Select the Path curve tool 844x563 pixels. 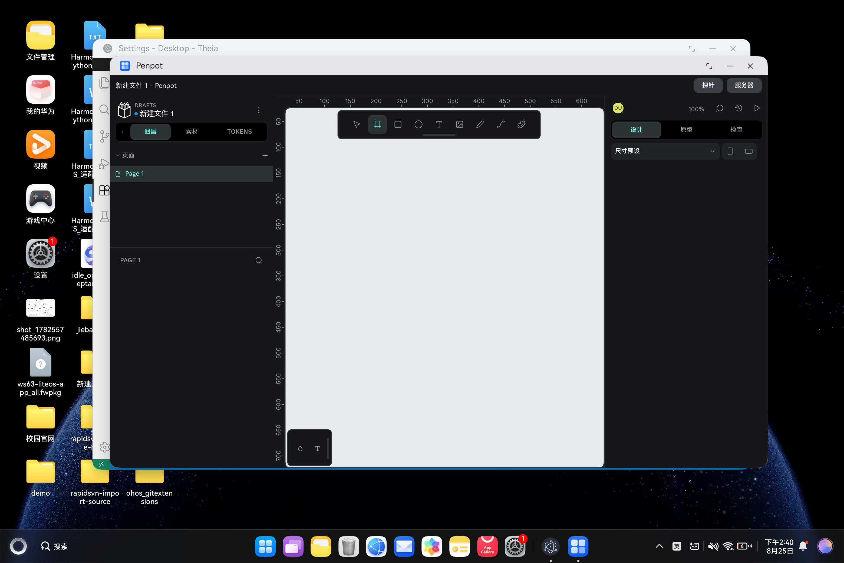point(501,125)
